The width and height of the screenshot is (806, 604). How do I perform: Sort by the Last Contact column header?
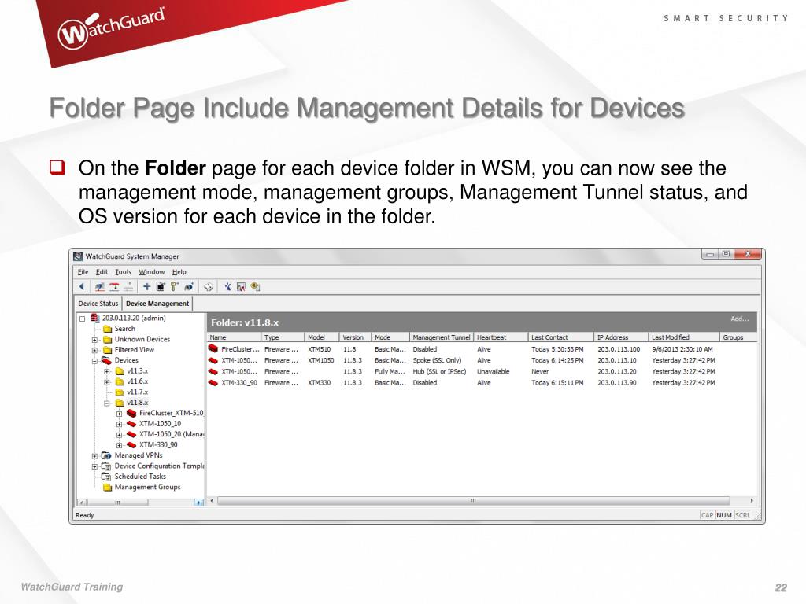[x=560, y=337]
